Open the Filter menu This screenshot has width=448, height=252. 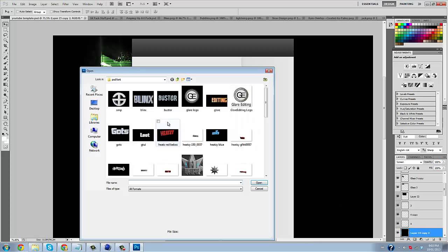pos(65,4)
